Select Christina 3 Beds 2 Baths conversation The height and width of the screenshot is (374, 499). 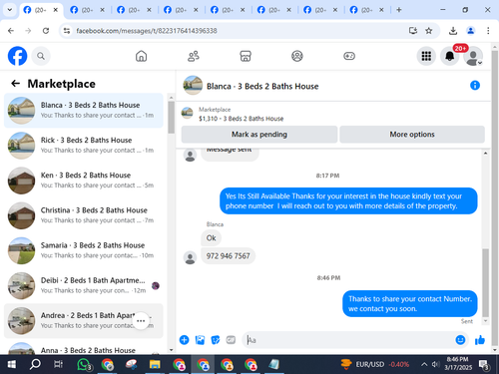84,215
